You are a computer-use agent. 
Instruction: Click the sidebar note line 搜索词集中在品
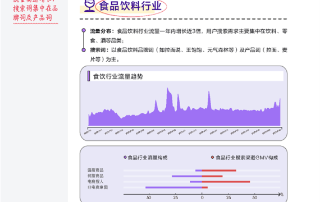(x=35, y=8)
